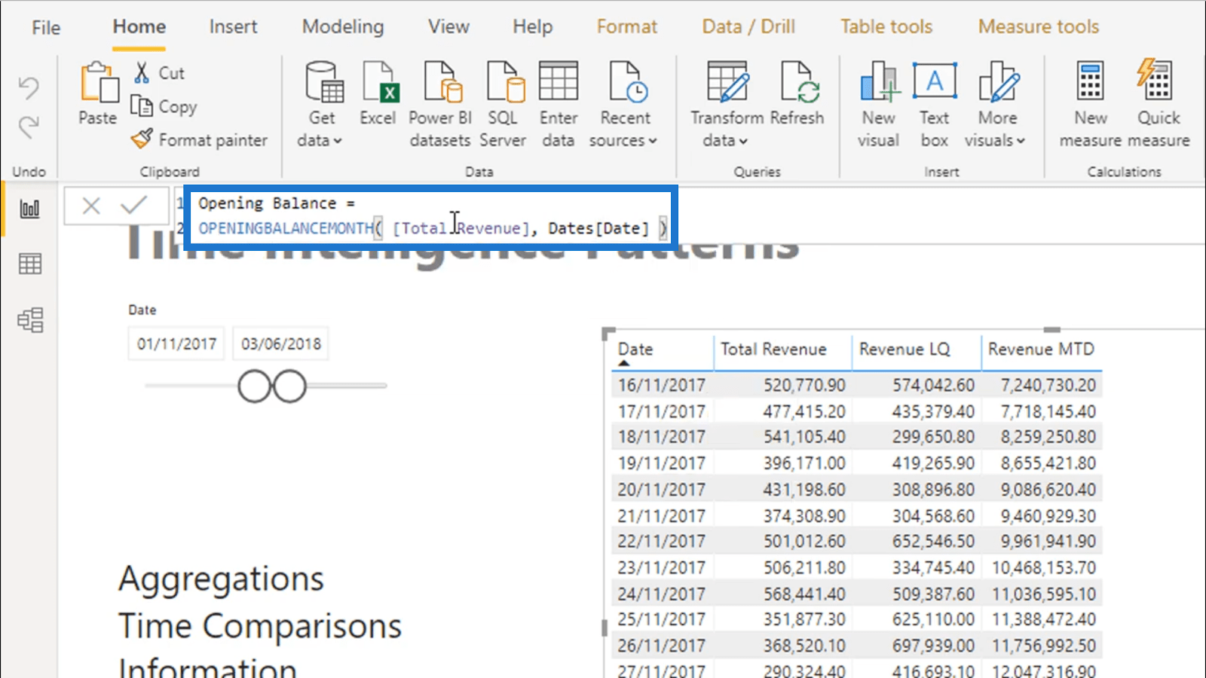Connect to SQL Server source
Image resolution: width=1206 pixels, height=678 pixels.
coord(503,104)
